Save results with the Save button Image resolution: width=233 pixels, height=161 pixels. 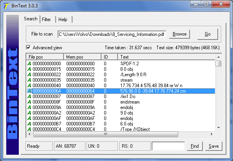[x=214, y=146]
